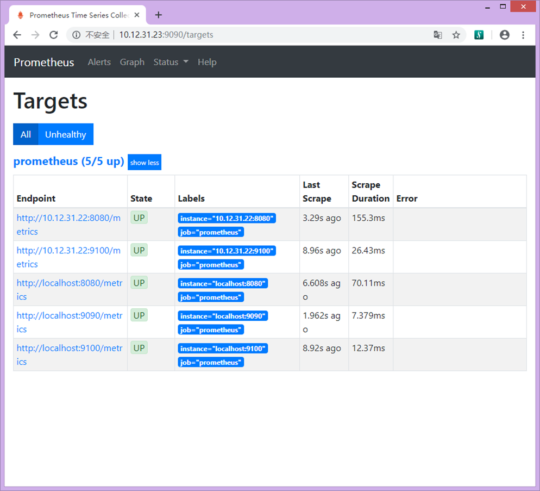Open the translate page icon

pyautogui.click(x=438, y=35)
